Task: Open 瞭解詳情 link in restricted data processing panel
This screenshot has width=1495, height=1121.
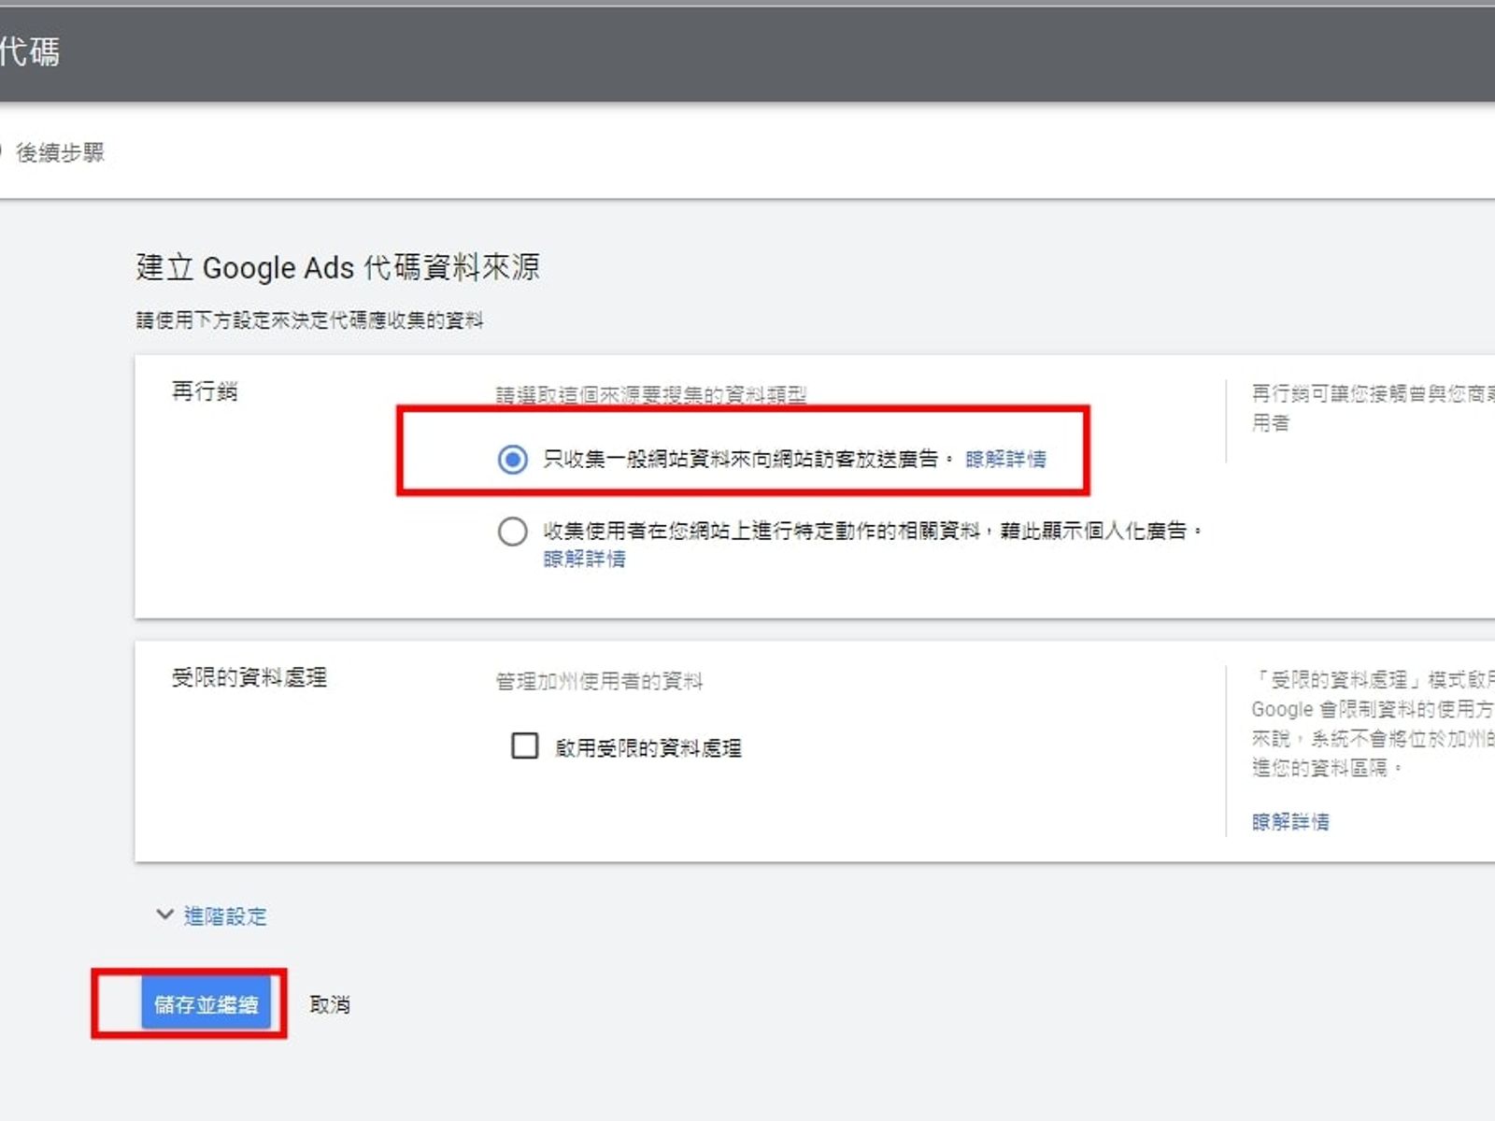Action: click(x=1290, y=822)
